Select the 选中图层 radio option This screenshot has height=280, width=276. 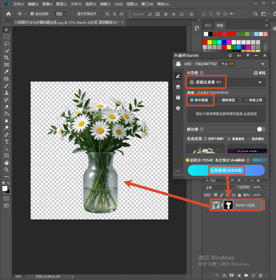pos(199,100)
